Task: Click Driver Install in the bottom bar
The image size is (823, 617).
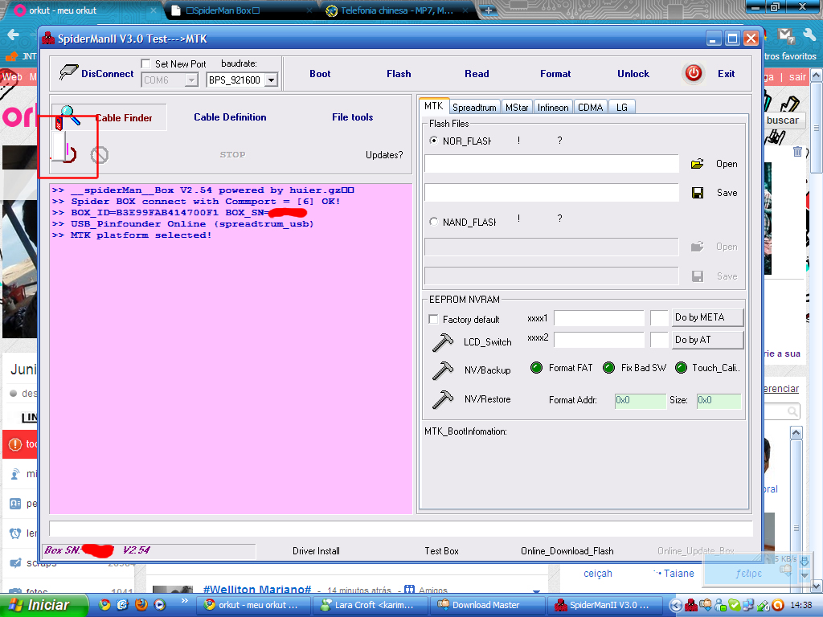Action: coord(316,551)
